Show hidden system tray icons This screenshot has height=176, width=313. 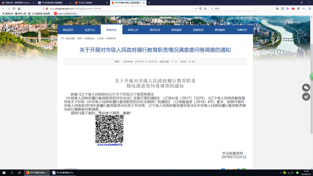tap(281, 173)
